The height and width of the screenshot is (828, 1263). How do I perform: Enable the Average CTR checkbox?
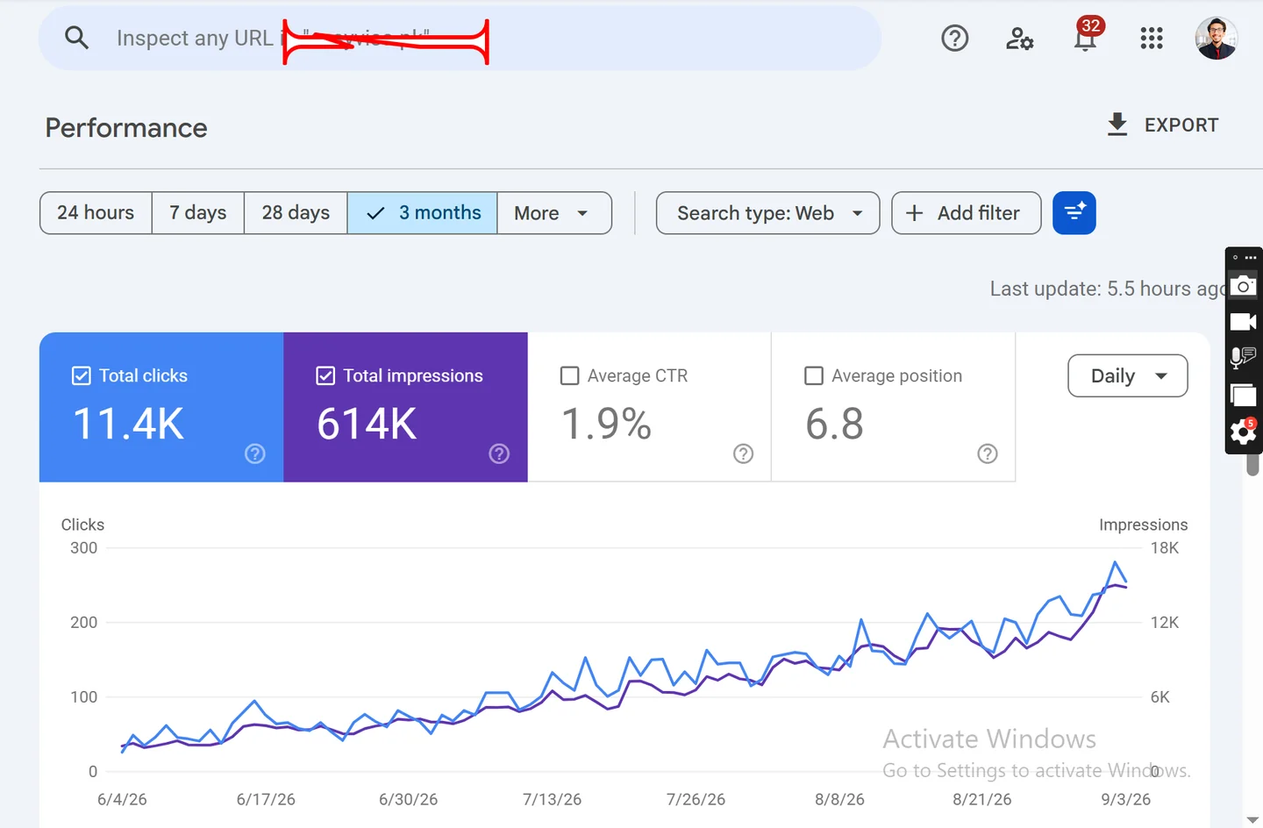click(x=569, y=376)
